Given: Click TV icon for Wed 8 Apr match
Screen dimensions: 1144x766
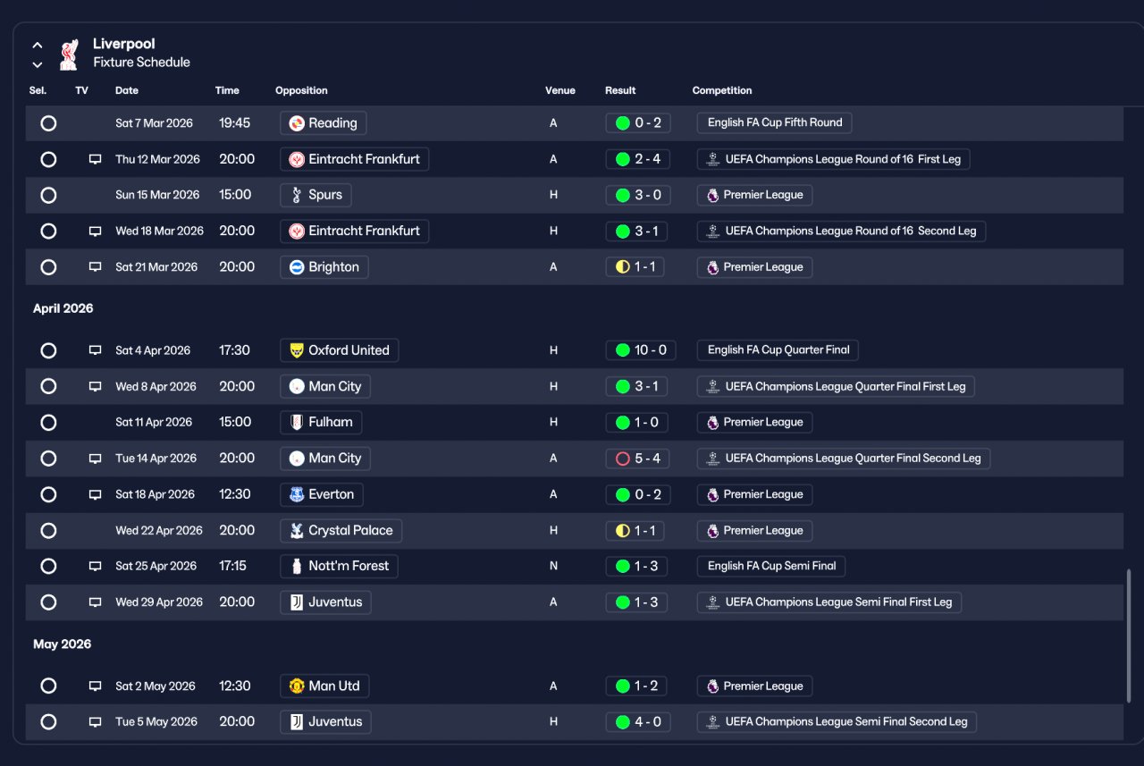Looking at the screenshot, I should 95,387.
